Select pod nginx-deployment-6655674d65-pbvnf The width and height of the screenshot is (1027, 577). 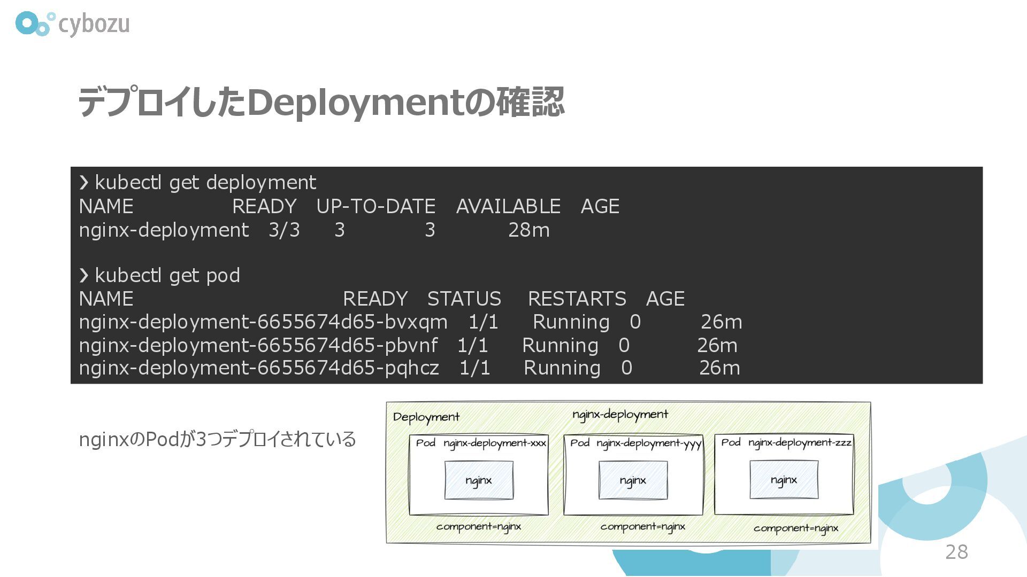(258, 346)
